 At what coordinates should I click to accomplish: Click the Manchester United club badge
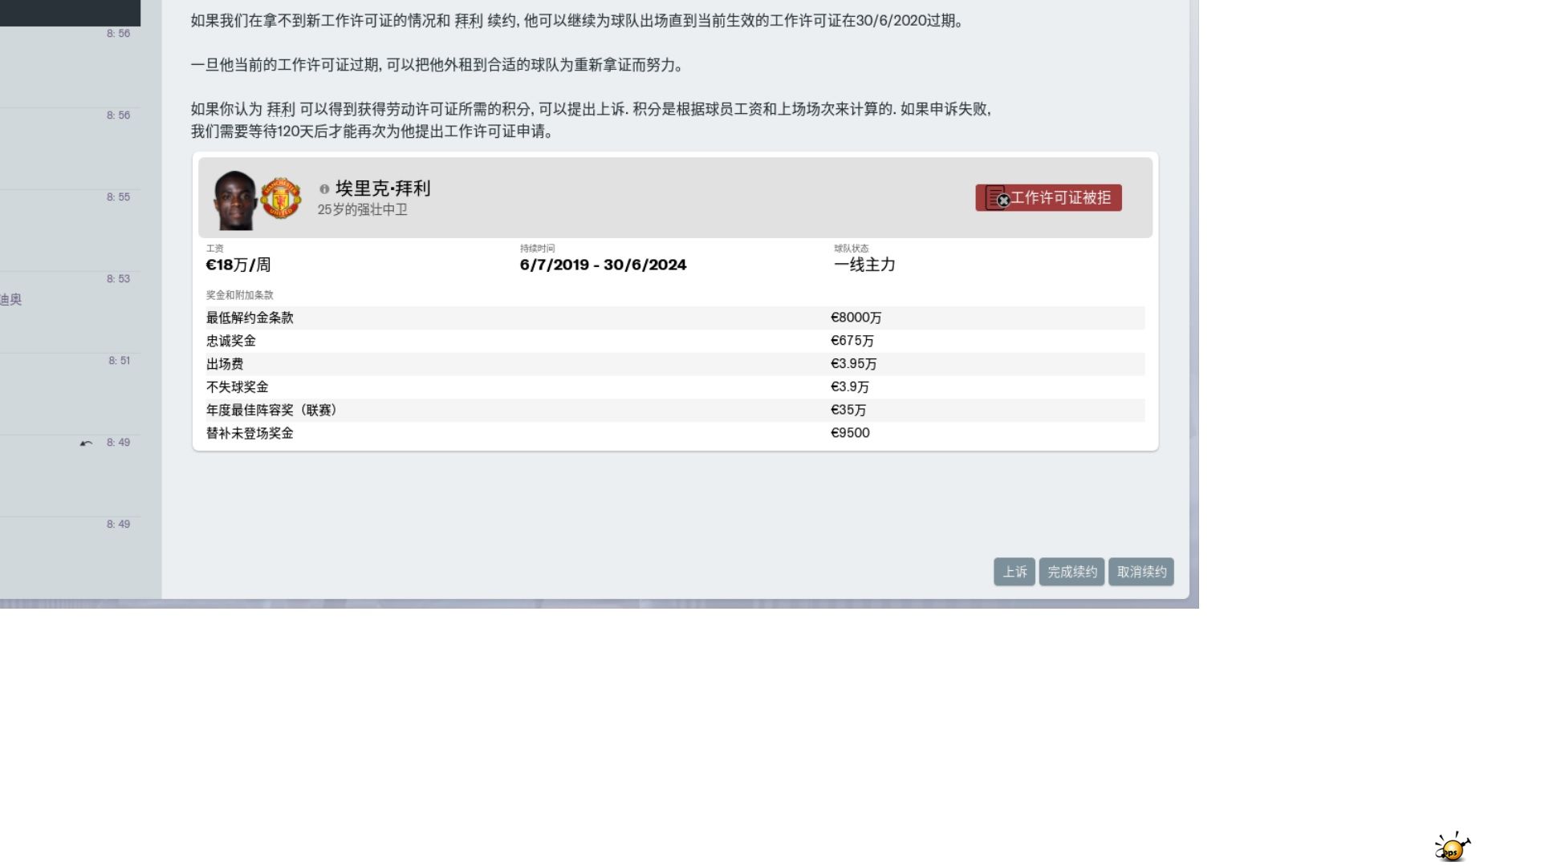[281, 198]
